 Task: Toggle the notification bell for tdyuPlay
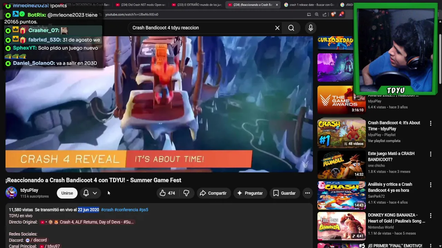(x=86, y=193)
